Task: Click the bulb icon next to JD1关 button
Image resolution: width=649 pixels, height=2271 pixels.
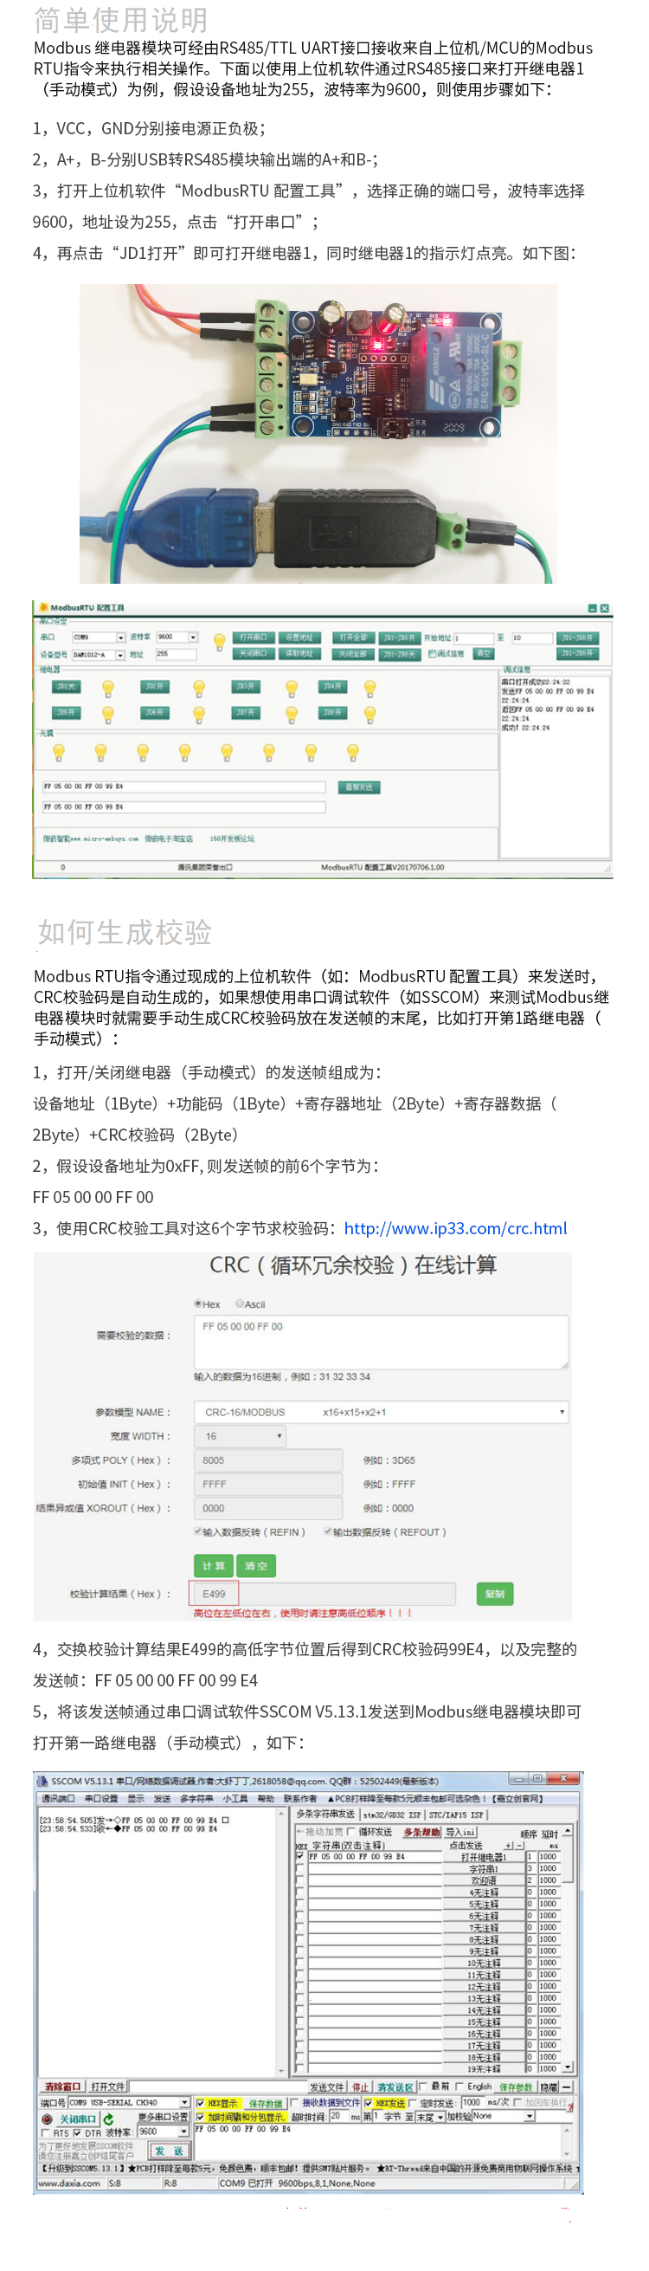Action: 107,689
